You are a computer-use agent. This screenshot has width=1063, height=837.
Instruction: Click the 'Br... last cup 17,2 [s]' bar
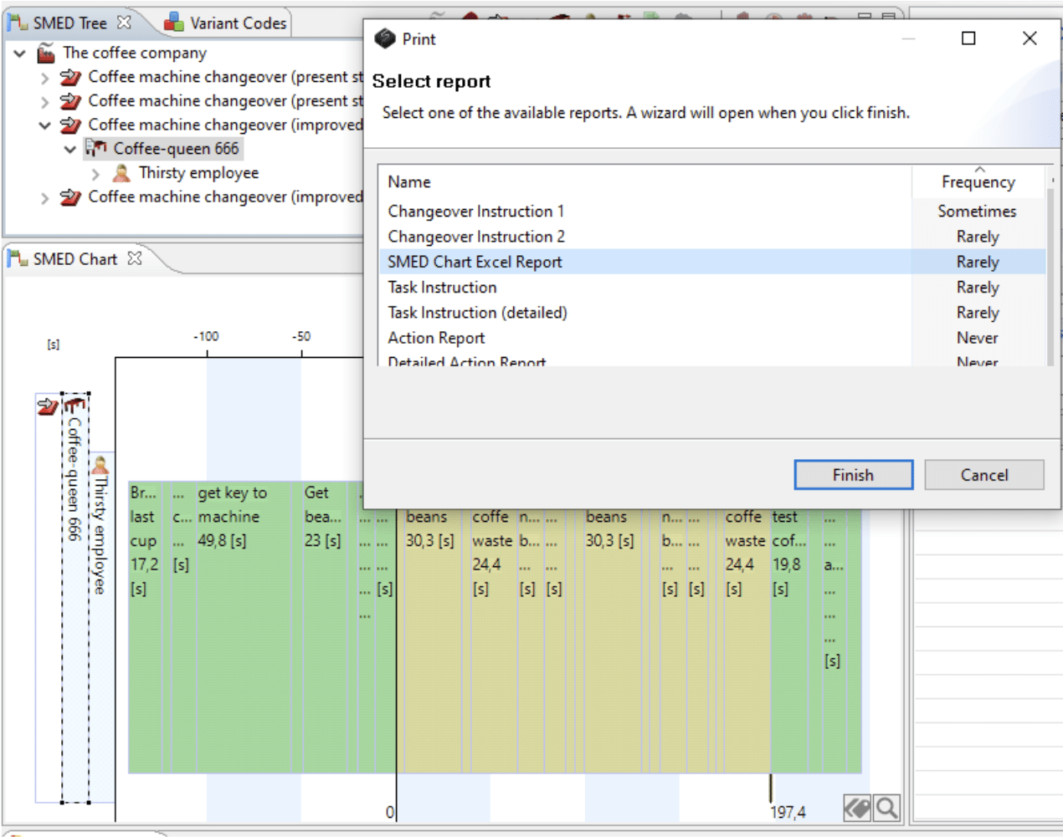tap(143, 627)
